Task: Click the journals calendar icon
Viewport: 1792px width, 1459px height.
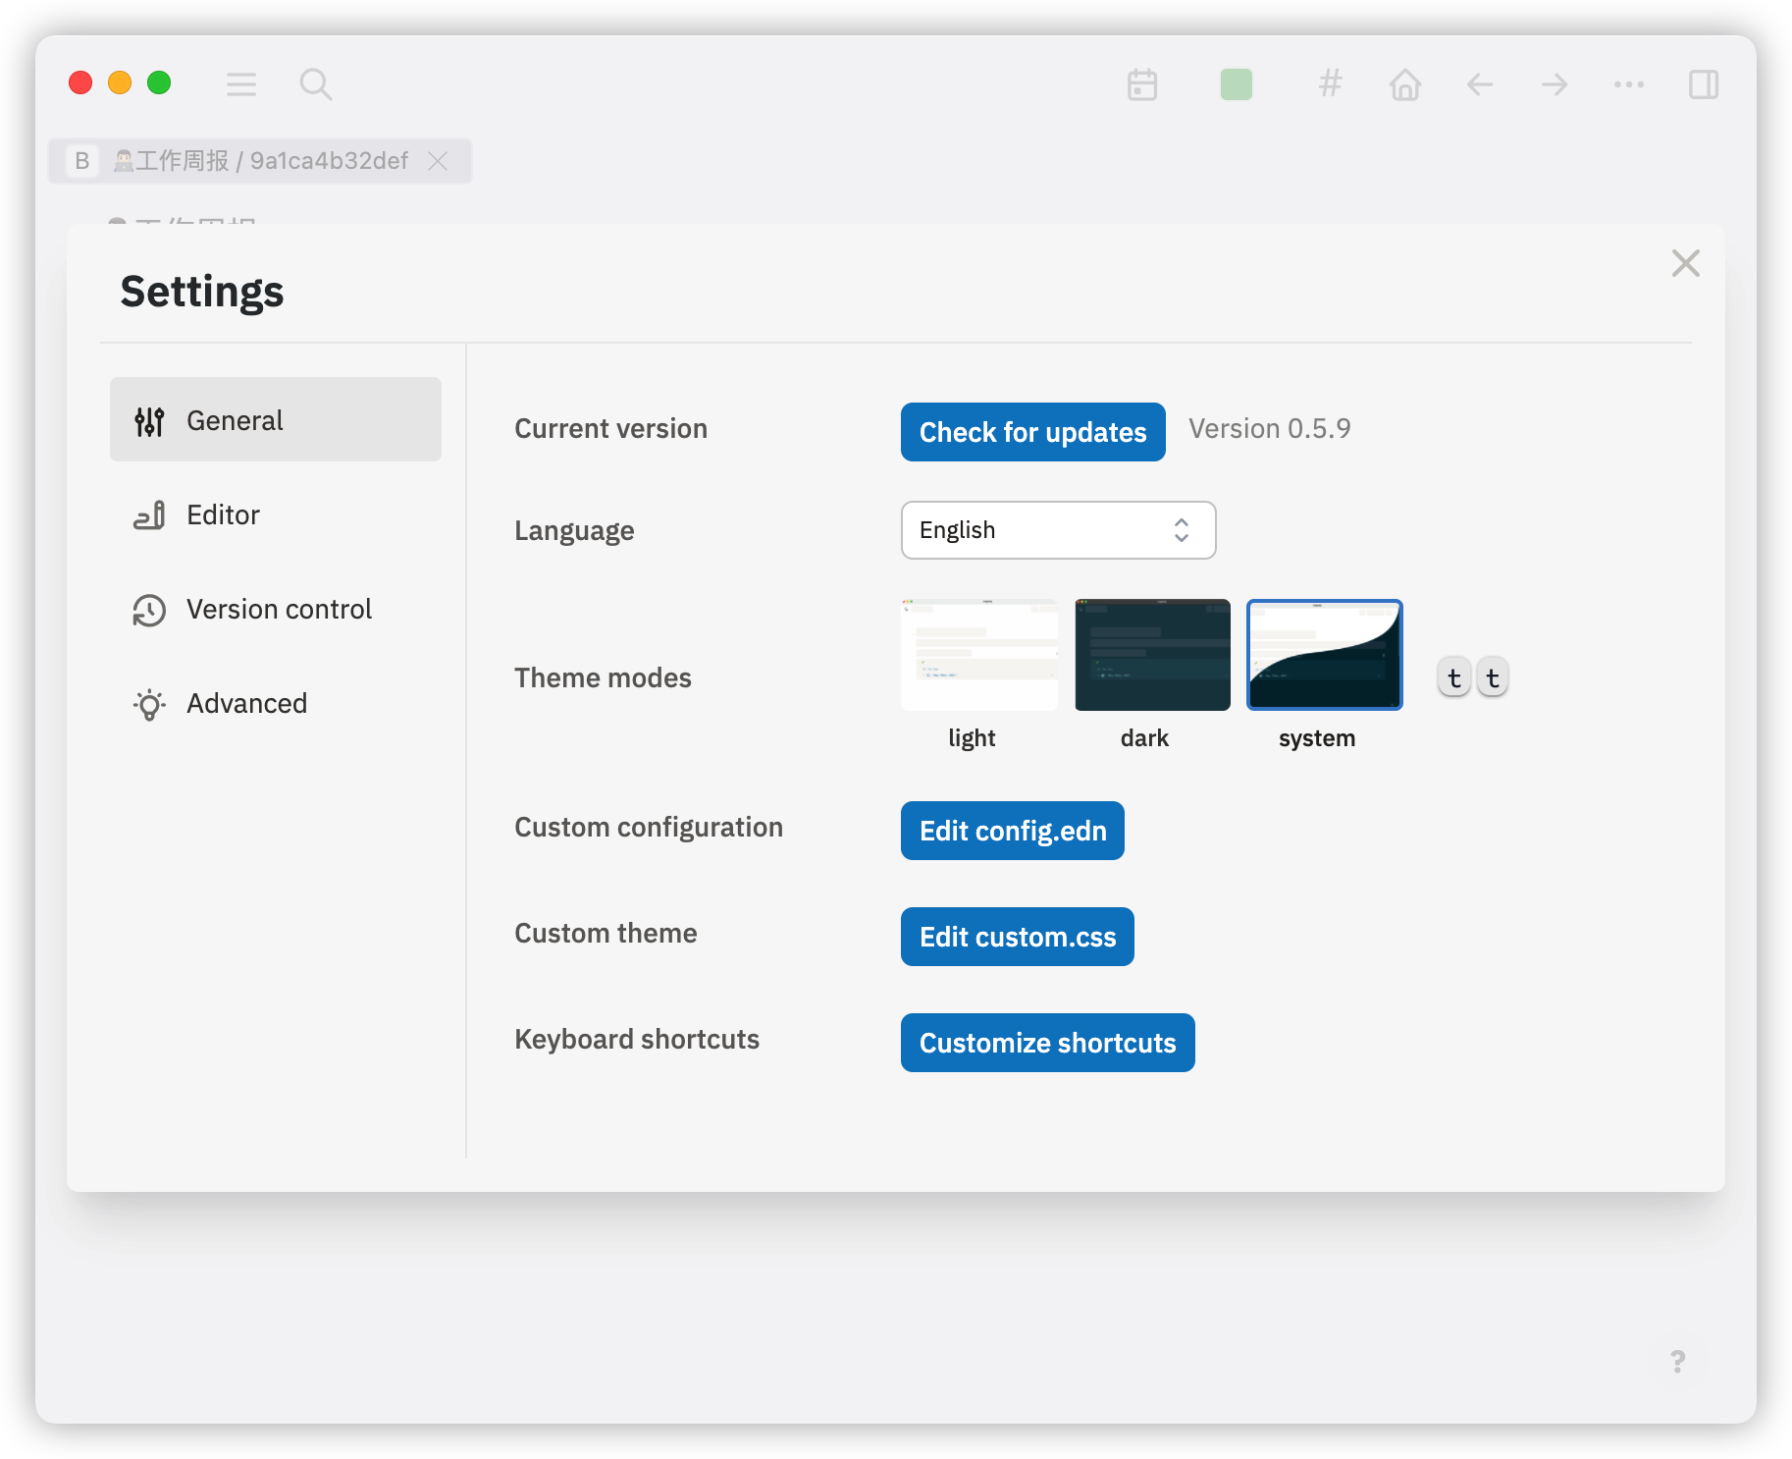Action: tap(1141, 84)
